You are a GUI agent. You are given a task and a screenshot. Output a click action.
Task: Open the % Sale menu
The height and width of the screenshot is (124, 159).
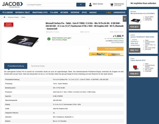[x=108, y=12]
